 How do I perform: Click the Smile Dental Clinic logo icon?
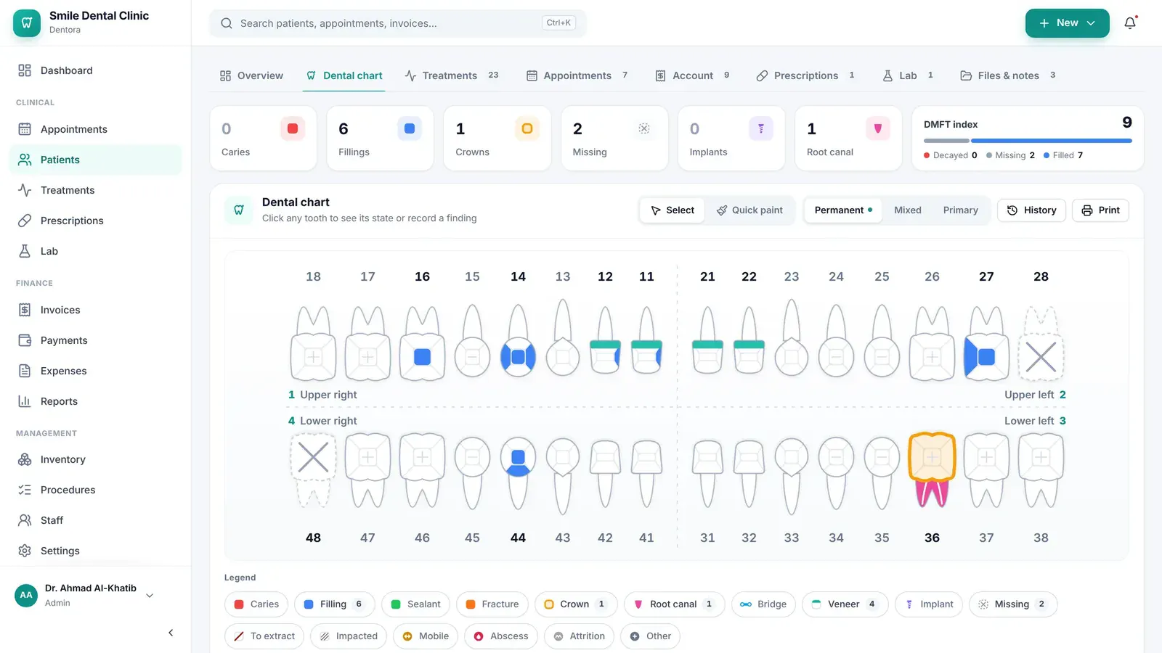coord(27,23)
